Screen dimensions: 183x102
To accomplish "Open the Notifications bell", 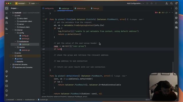I will [x=176, y=8].
